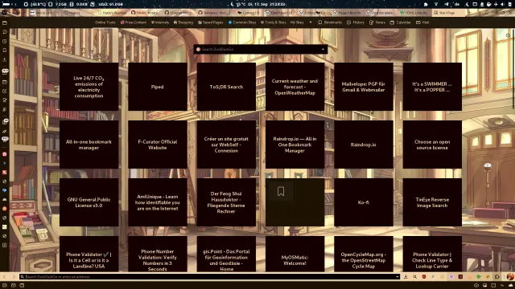Click the tiling icon in status bar
The width and height of the screenshot is (515, 289).
[493, 286]
